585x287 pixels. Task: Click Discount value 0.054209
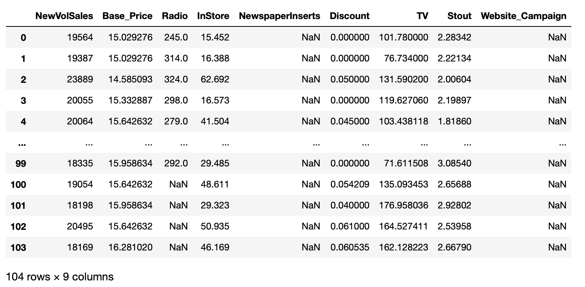tap(350, 184)
